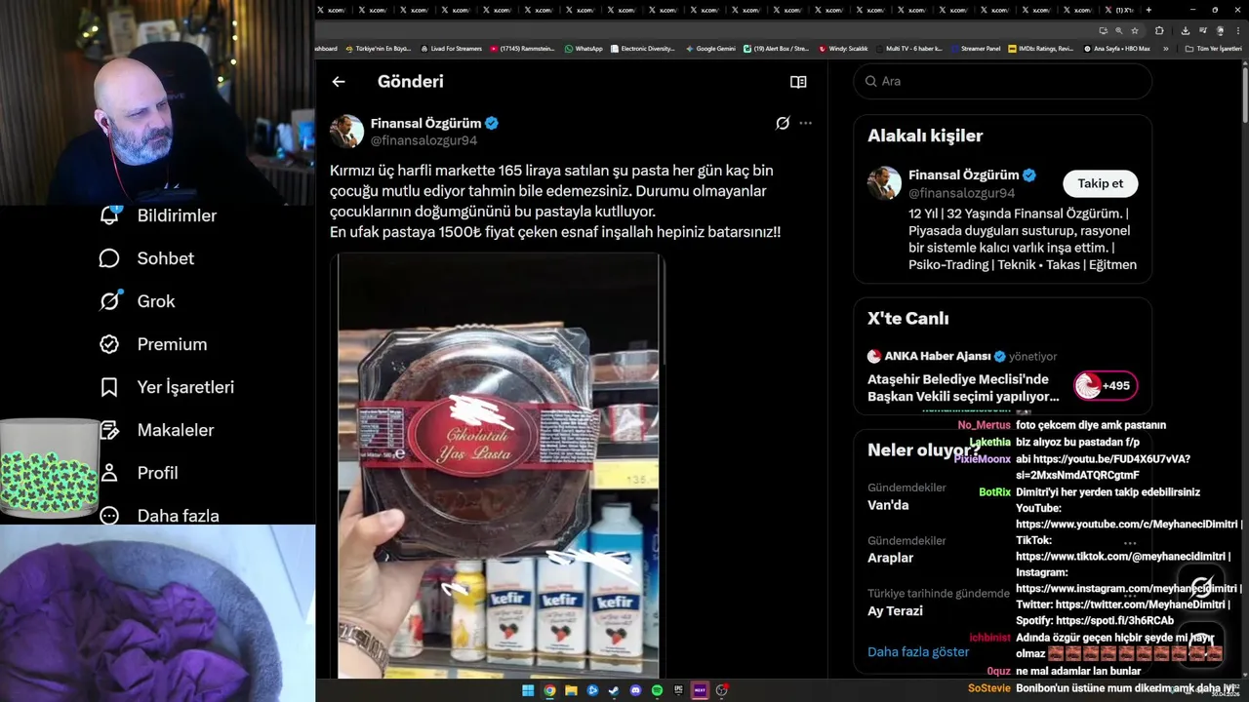Open the Rammstein YouTube bookmark
This screenshot has height=702, width=1249.
(x=523, y=49)
